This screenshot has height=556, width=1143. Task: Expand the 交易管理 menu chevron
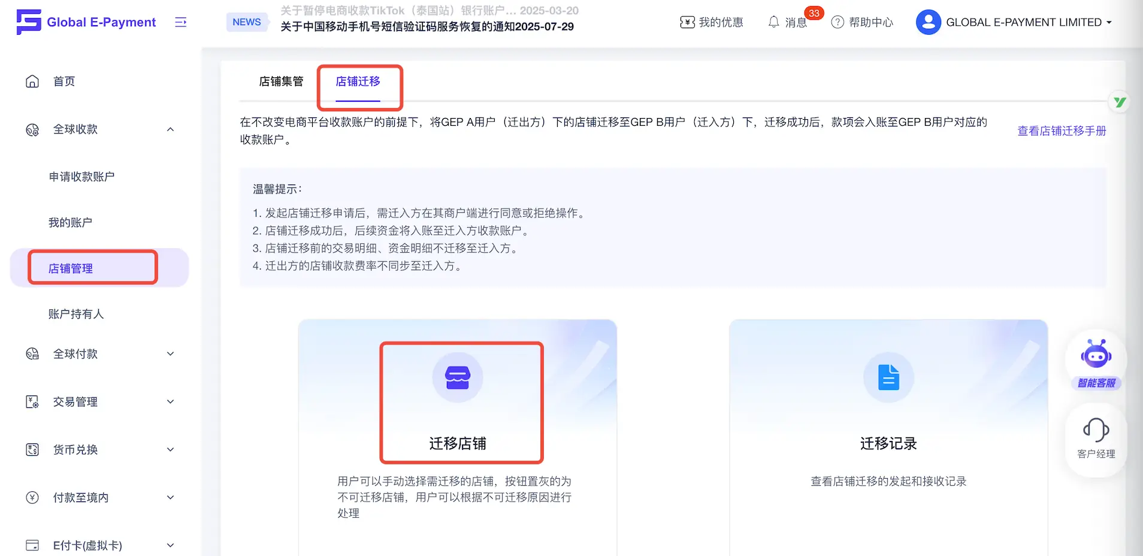(171, 402)
